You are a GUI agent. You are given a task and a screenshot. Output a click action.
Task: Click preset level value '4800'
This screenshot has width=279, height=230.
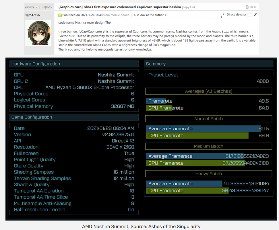[263, 81]
